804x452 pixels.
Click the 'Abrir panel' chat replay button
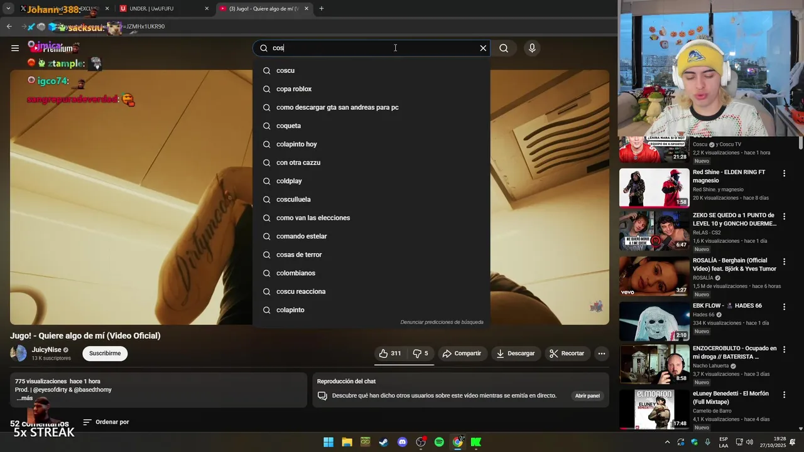[587, 395]
